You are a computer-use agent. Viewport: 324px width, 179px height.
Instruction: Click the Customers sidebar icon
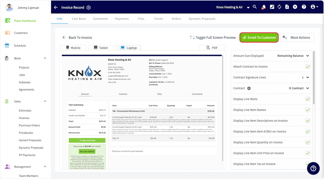click(x=8, y=33)
